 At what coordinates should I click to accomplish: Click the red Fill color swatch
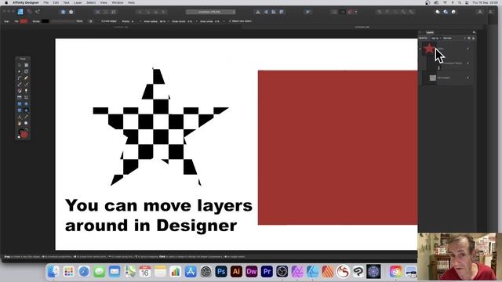[24, 21]
